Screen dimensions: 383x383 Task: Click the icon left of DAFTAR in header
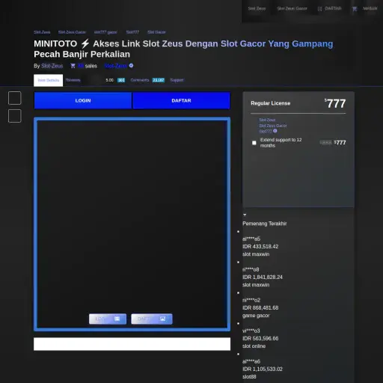tap(319, 9)
